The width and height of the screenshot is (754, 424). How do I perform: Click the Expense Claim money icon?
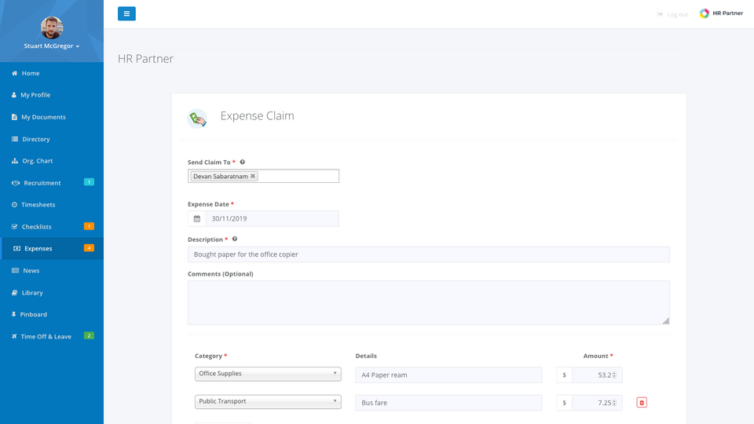pos(197,119)
